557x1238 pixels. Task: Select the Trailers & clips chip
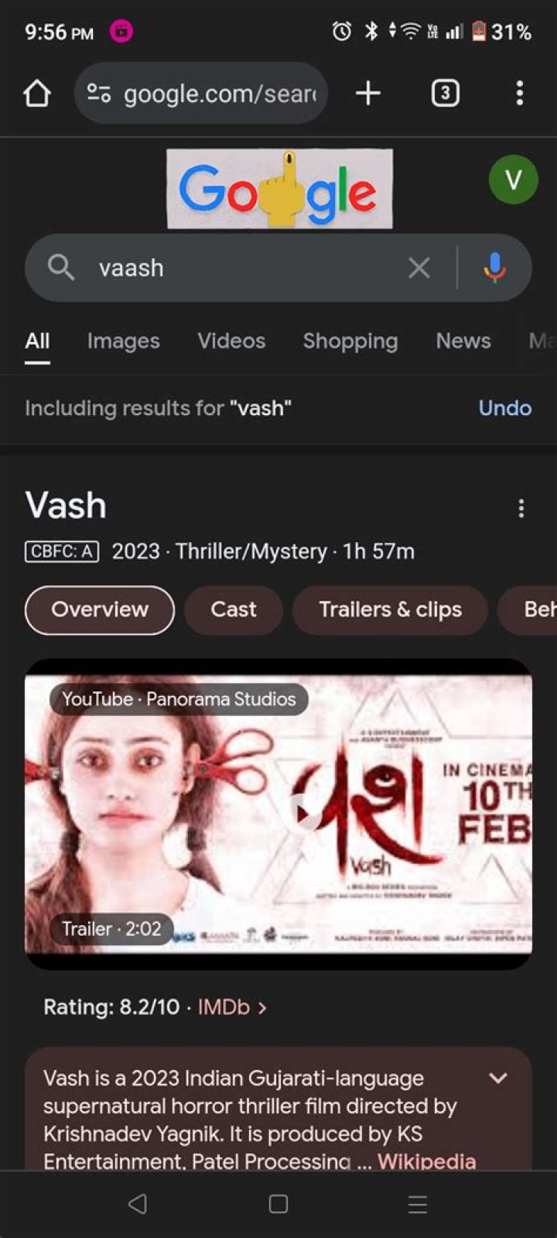click(390, 610)
